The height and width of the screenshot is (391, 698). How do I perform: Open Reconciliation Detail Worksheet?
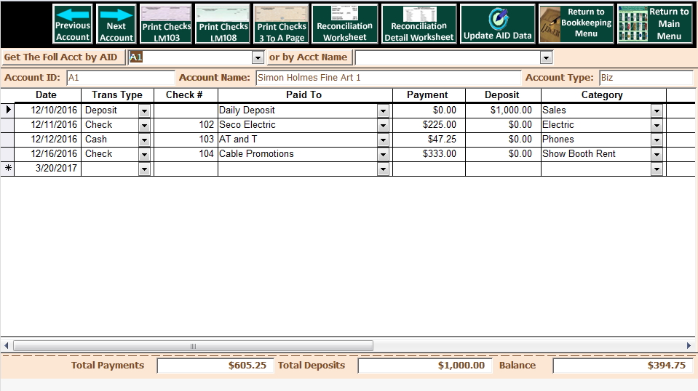(x=419, y=24)
